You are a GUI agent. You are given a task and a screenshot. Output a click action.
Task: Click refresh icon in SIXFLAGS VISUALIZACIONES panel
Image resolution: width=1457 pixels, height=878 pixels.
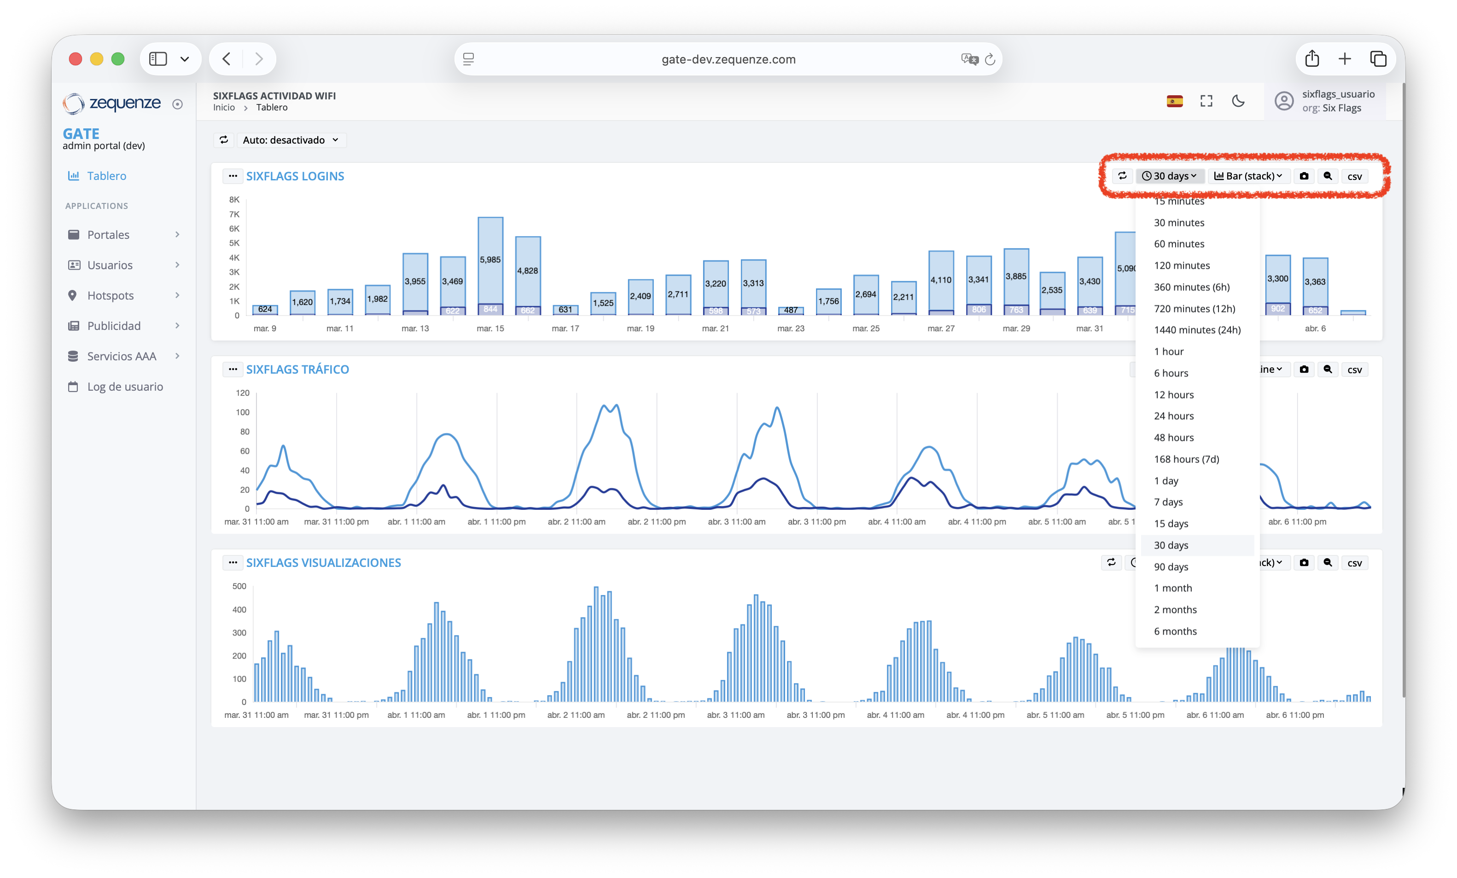pos(1111,562)
